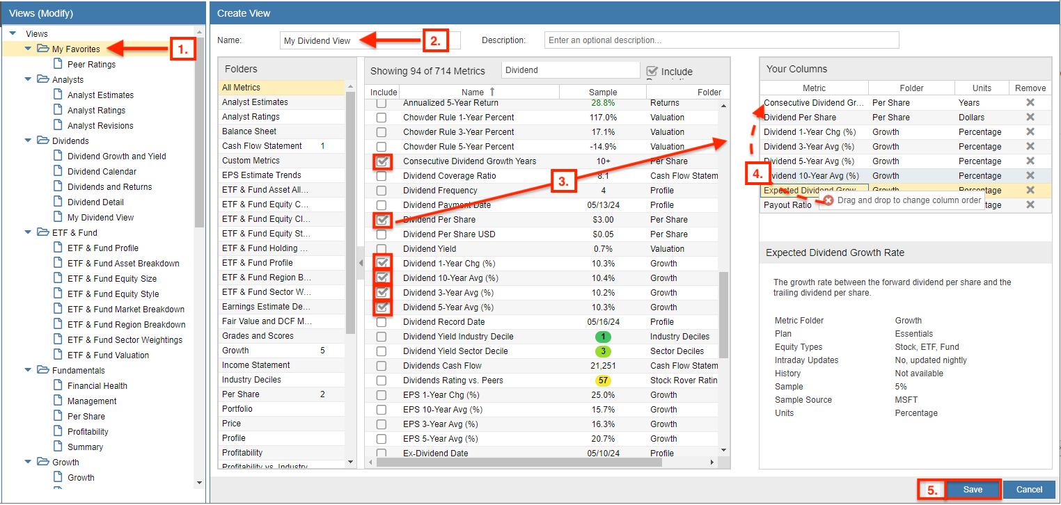Click the view Name input field
1061x505 pixels.
tap(370, 40)
